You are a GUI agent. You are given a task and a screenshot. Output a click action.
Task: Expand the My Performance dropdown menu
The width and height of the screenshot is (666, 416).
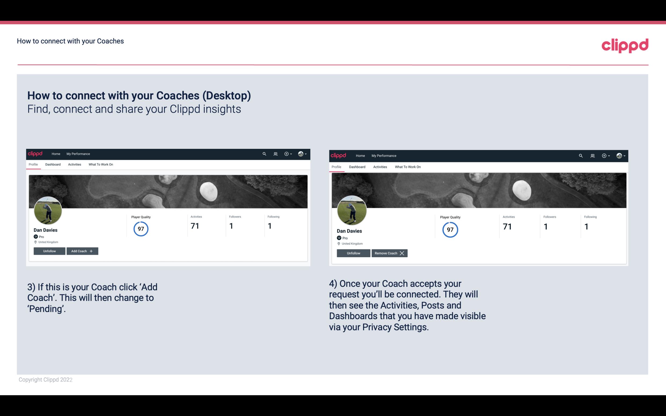coord(78,153)
